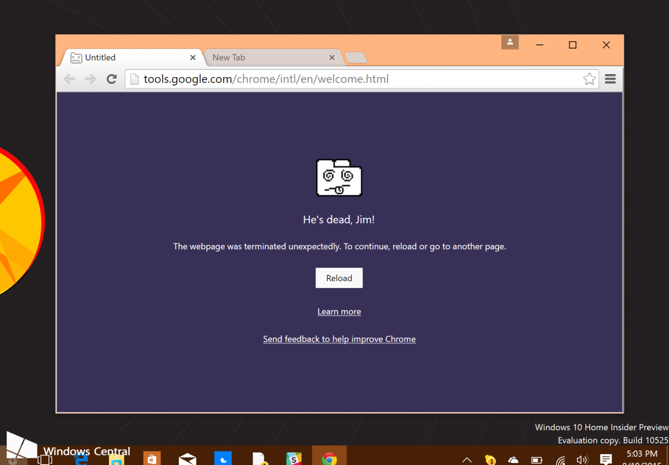Open a new tab with the blank tab button
This screenshot has height=465, width=669.
[x=356, y=57]
